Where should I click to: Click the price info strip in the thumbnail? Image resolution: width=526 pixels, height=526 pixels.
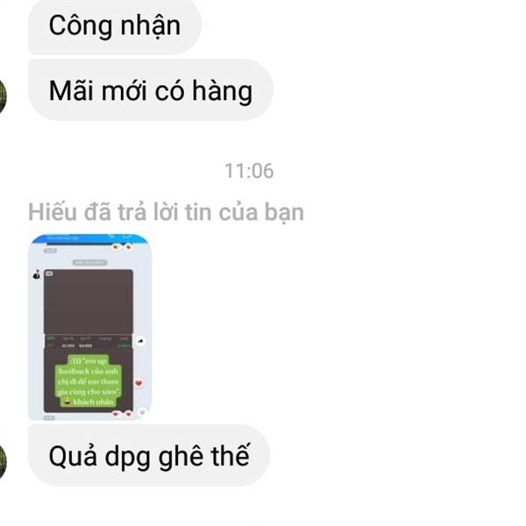coord(89,342)
